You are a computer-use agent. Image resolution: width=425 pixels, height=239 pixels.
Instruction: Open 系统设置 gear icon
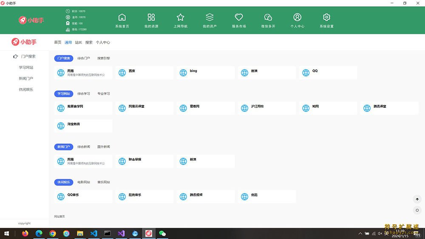(x=326, y=17)
